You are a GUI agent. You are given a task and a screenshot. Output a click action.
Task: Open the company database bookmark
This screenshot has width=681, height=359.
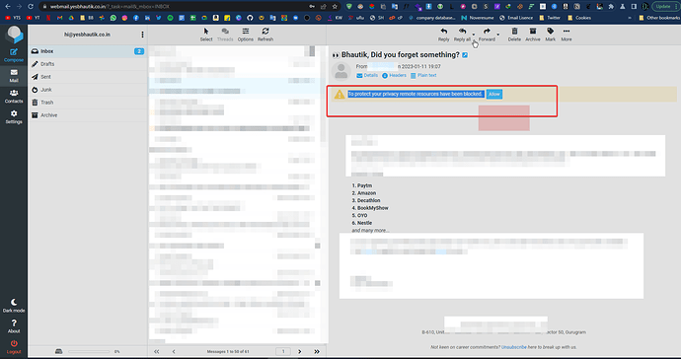(x=431, y=18)
